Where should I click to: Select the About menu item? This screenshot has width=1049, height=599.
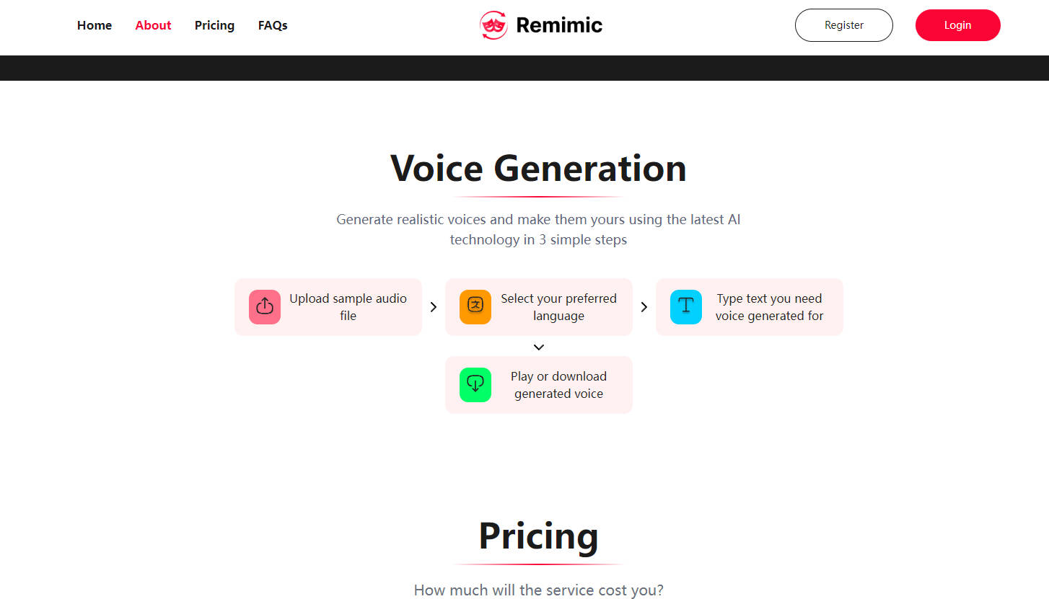pyautogui.click(x=153, y=25)
